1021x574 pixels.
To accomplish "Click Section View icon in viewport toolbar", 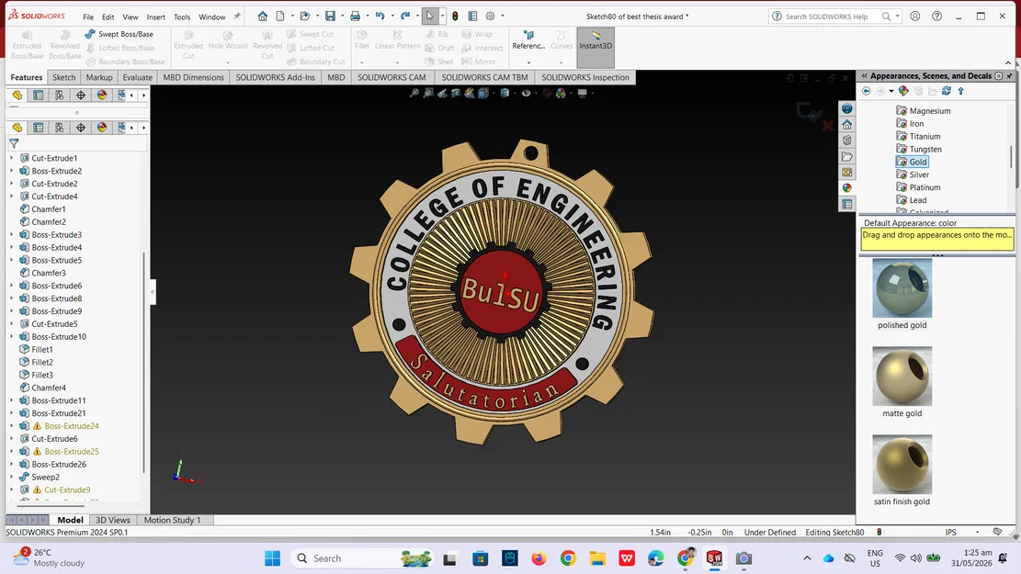I will [456, 93].
